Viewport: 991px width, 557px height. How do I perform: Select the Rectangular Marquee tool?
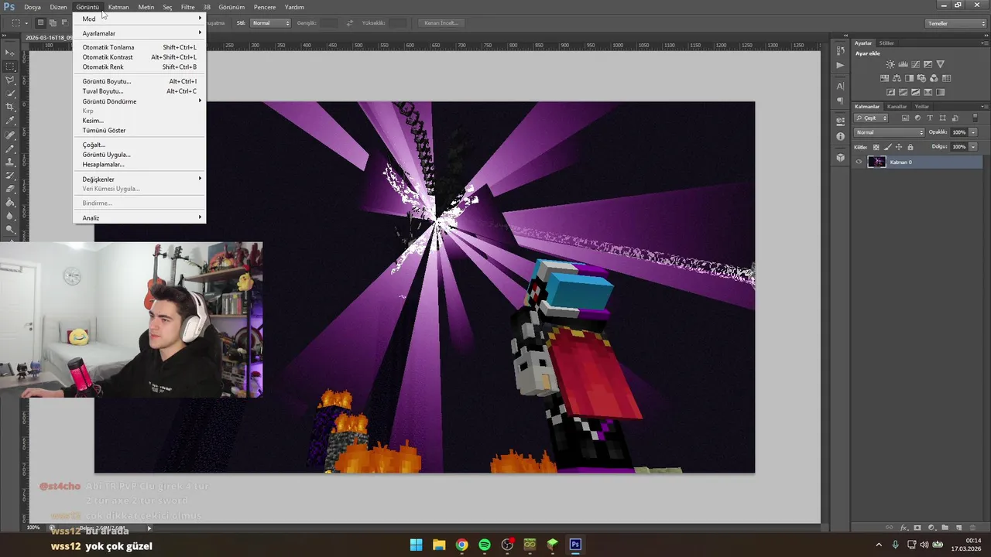point(10,66)
